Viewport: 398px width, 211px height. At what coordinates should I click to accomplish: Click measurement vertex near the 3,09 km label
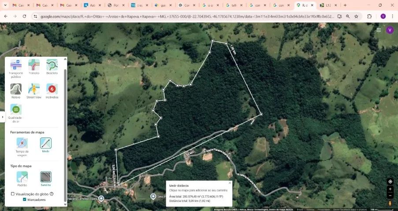coord(118,182)
